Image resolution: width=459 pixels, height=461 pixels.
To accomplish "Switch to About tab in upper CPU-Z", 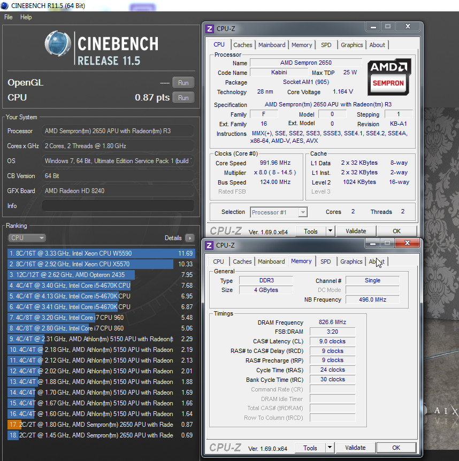I will [x=377, y=45].
